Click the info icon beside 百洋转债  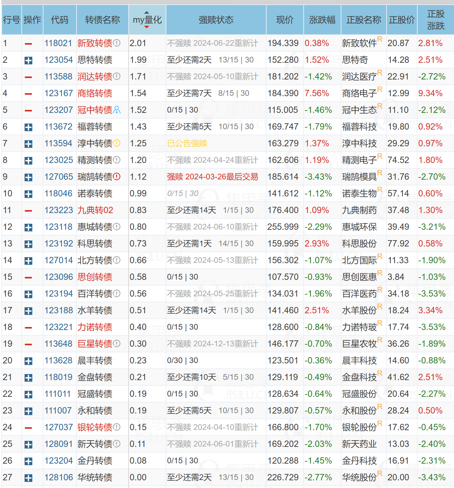(117, 294)
